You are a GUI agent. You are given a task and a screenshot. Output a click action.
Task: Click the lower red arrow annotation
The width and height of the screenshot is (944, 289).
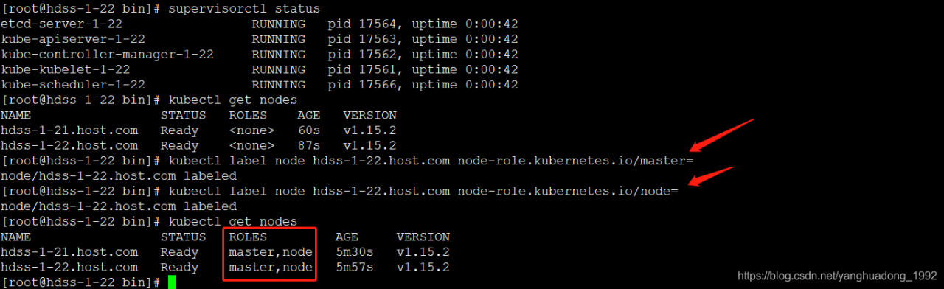710,180
